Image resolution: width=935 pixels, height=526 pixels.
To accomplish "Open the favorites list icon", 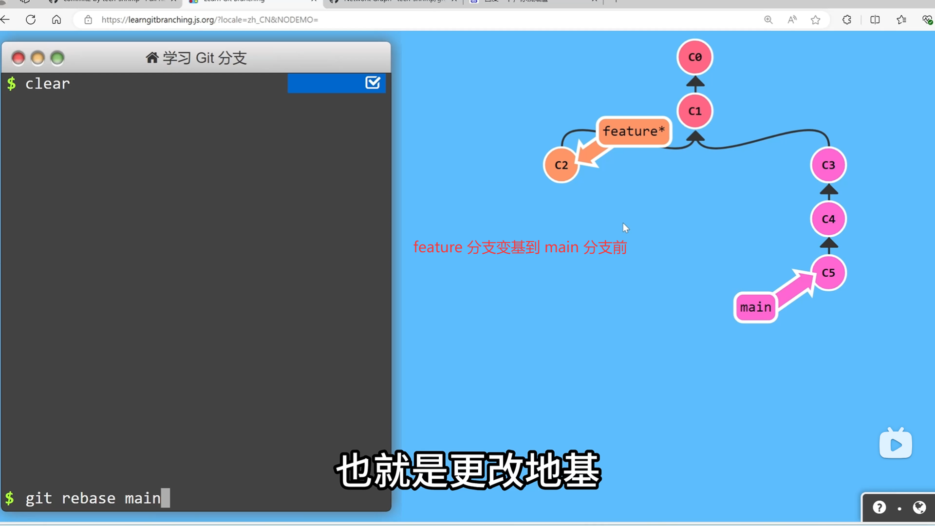I will (901, 20).
